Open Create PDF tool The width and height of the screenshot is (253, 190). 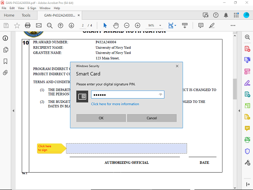coord(247,49)
